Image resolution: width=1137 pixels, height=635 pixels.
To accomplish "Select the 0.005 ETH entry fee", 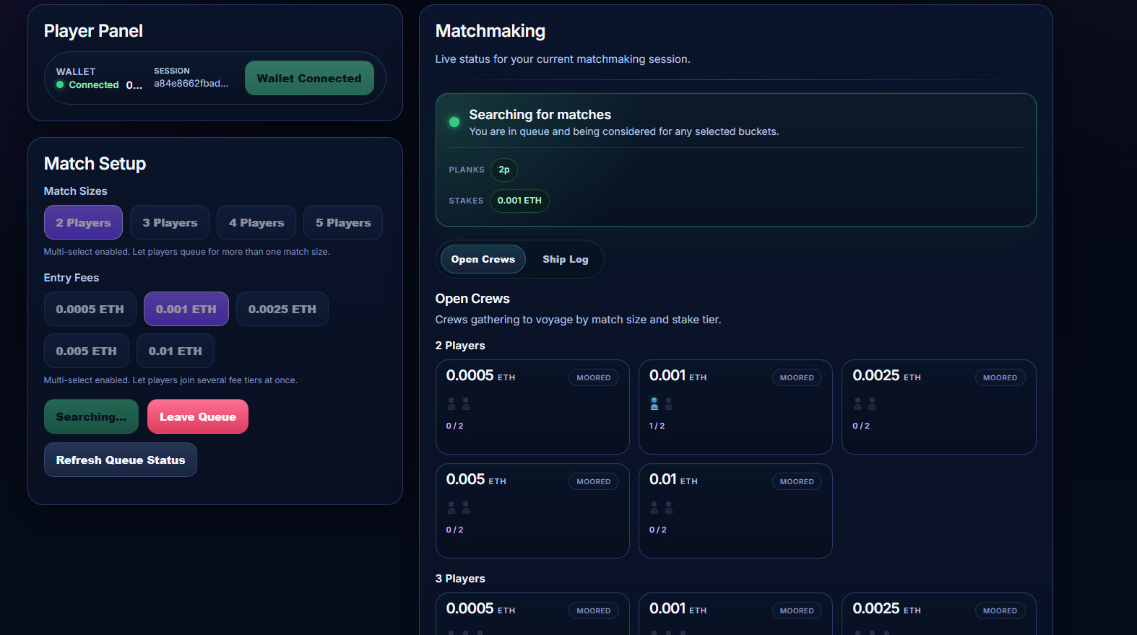I will [87, 351].
